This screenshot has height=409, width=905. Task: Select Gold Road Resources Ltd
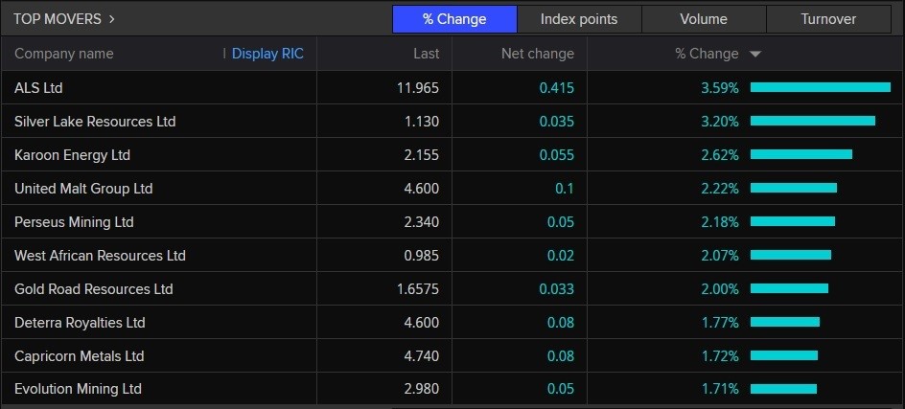[x=94, y=289]
